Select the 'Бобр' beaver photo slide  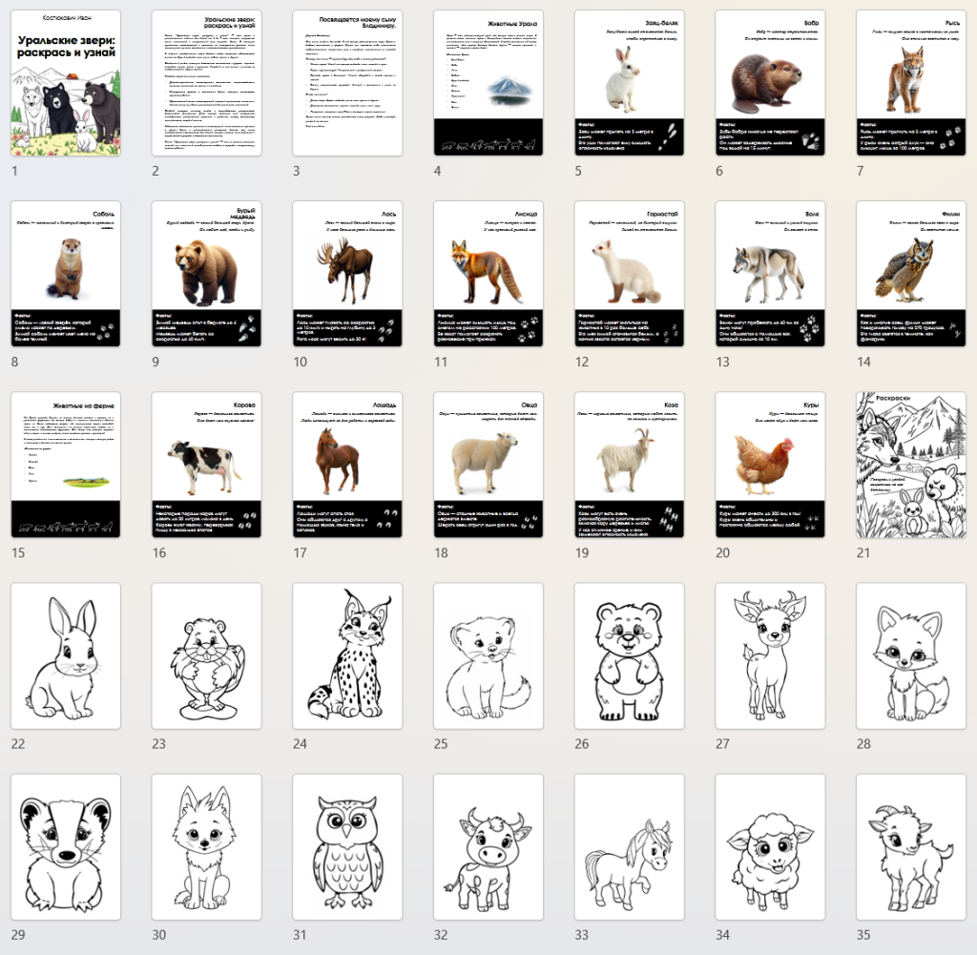(770, 83)
